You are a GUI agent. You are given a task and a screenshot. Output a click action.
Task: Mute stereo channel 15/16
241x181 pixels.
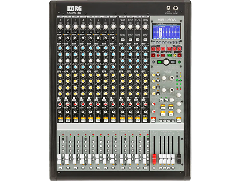pyautogui.click(x=145, y=121)
